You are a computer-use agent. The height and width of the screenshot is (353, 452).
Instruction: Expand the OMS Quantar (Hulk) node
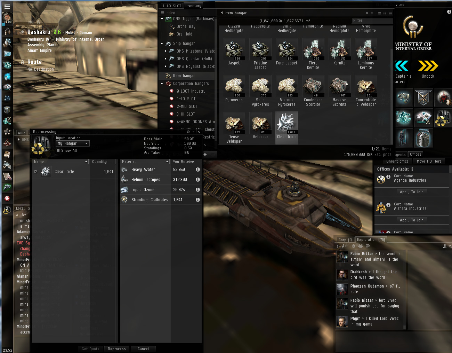[x=166, y=59]
